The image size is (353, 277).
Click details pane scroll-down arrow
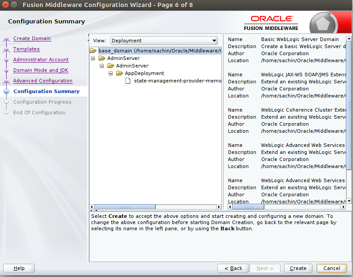(349, 201)
